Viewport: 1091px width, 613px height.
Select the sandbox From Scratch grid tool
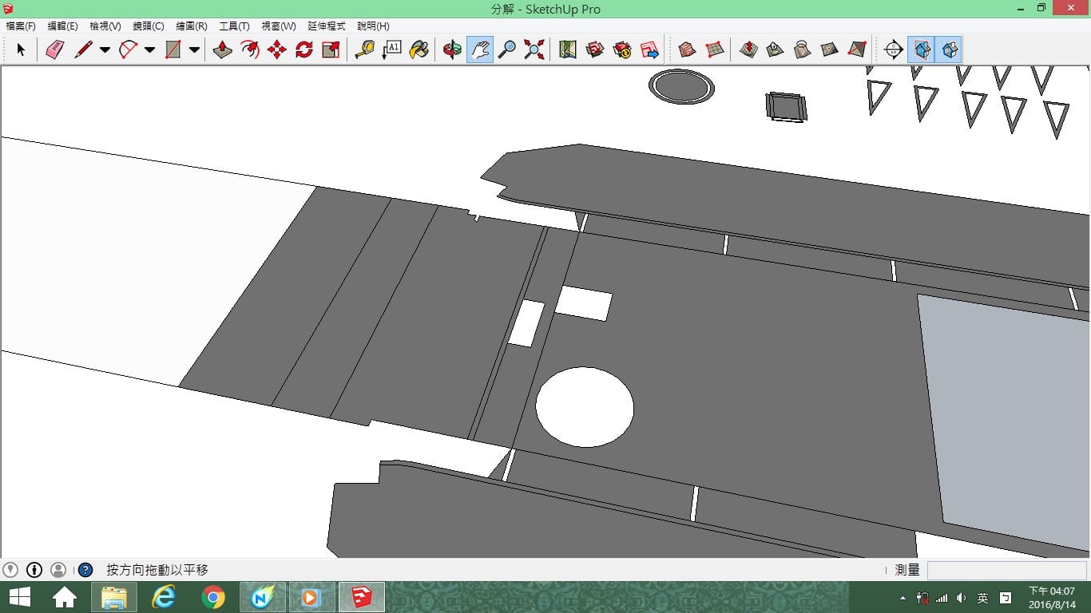click(715, 49)
